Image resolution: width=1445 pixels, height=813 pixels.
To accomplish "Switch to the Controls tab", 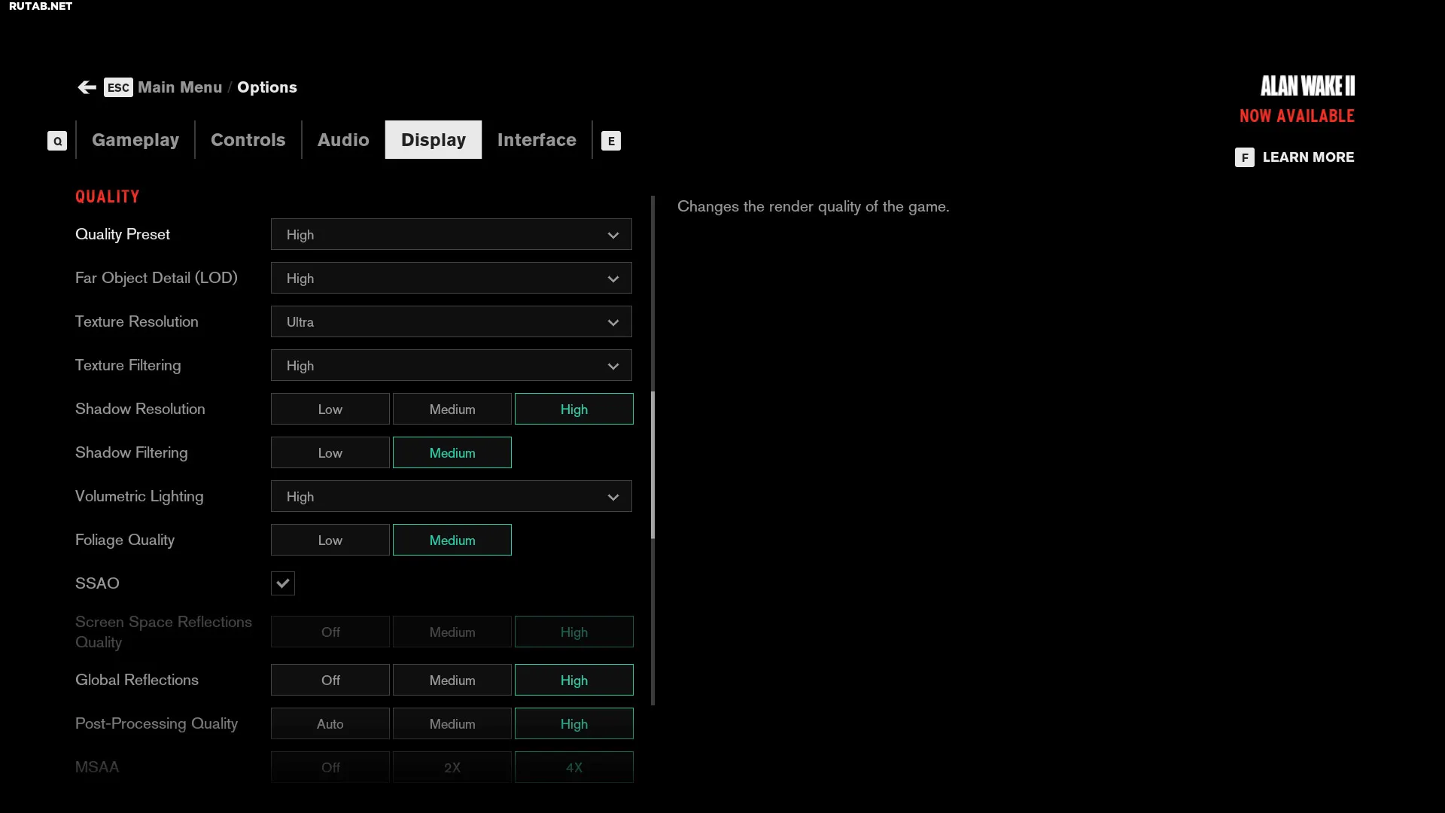I will point(248,140).
